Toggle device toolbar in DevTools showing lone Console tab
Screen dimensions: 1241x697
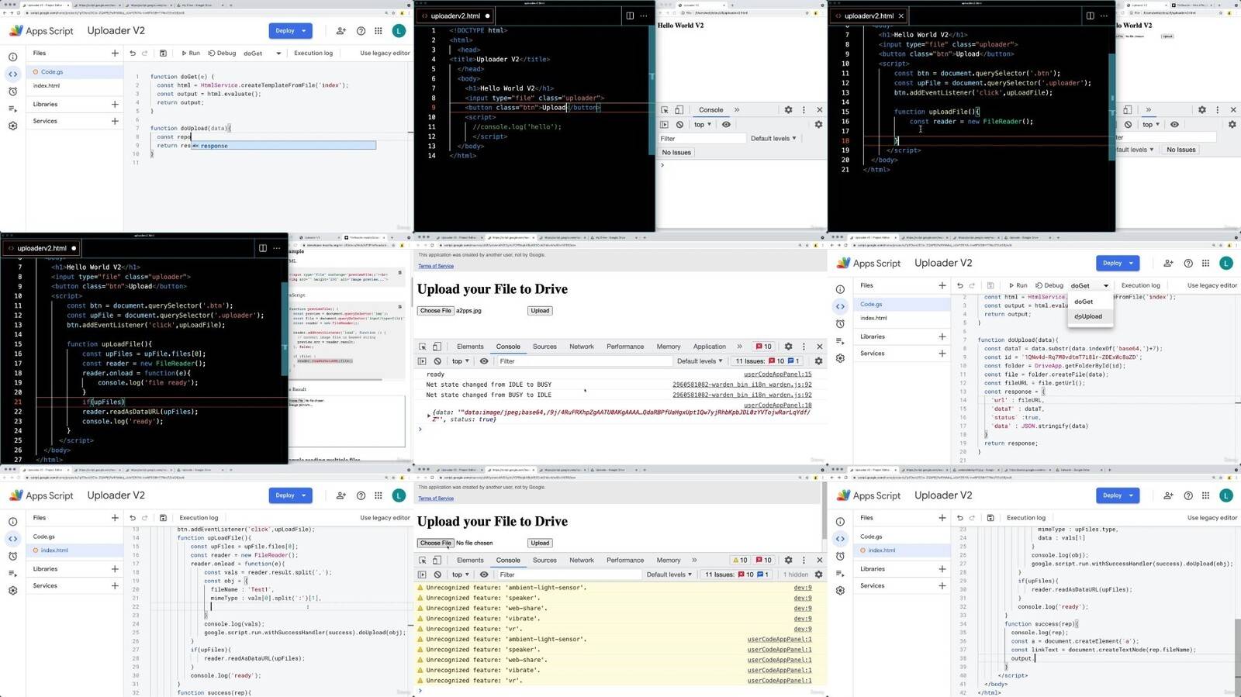tap(679, 110)
